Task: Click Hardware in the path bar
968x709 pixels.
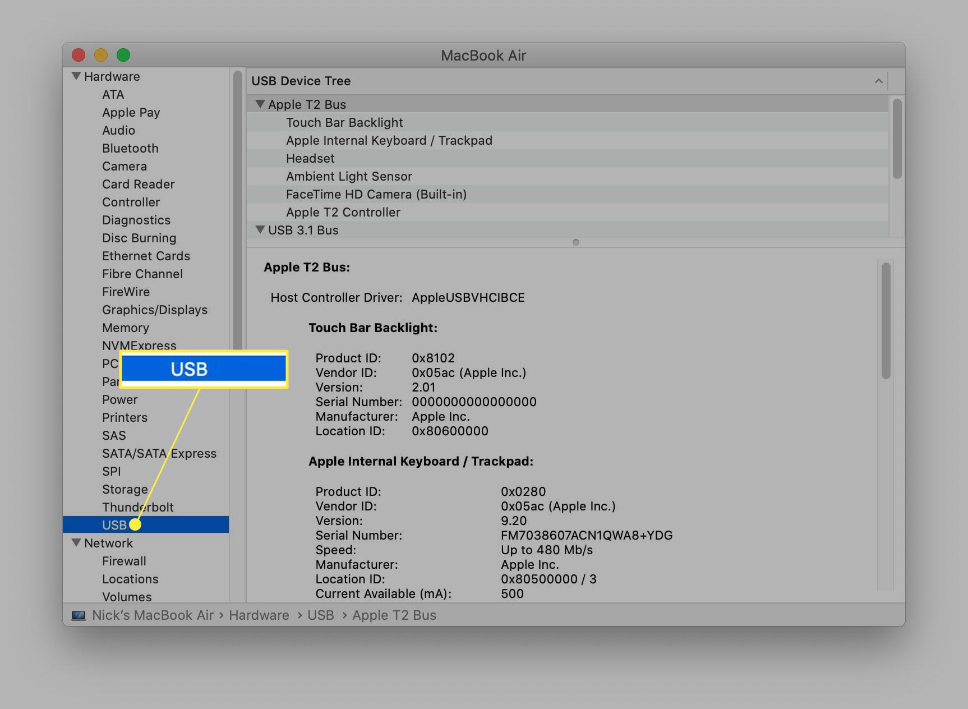Action: (259, 615)
